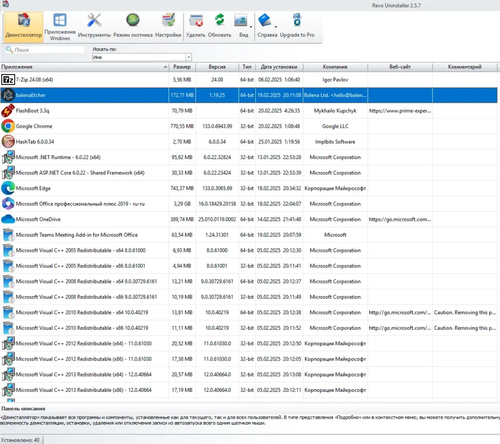
Task: Click Office size 3,29 GB cell
Action: coord(182,203)
